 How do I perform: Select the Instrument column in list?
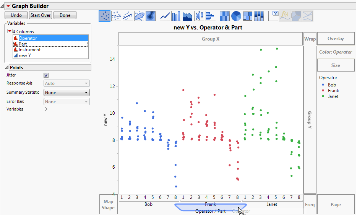point(29,50)
